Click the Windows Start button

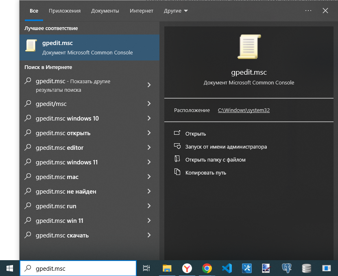pyautogui.click(x=10, y=268)
